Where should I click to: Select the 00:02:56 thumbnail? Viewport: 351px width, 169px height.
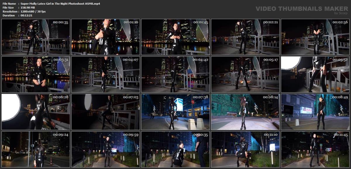(316, 36)
